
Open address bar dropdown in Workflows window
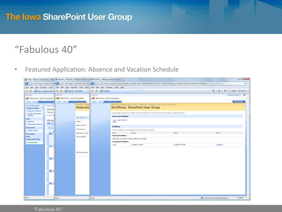pyautogui.click(x=209, y=84)
